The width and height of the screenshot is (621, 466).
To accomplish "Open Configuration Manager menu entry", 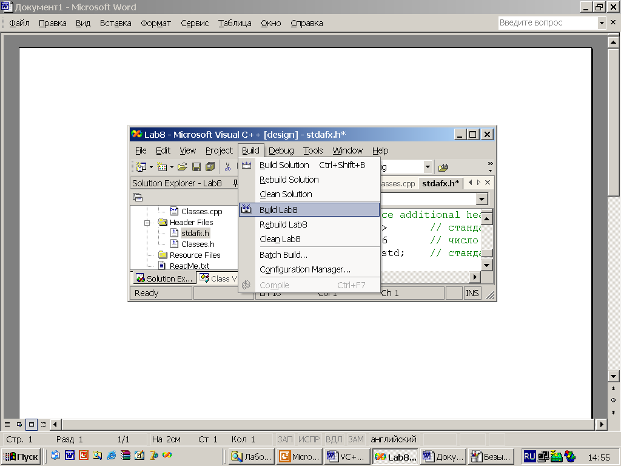I will point(309,269).
